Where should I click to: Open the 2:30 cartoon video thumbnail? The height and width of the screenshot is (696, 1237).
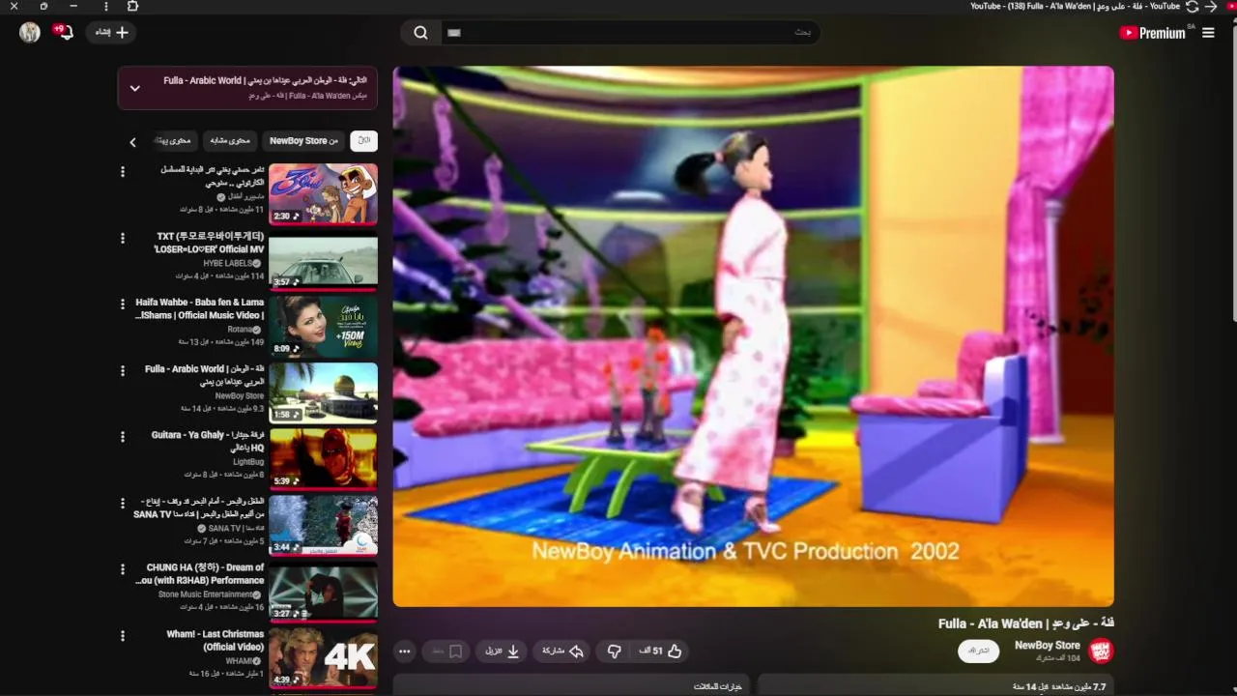[323, 193]
